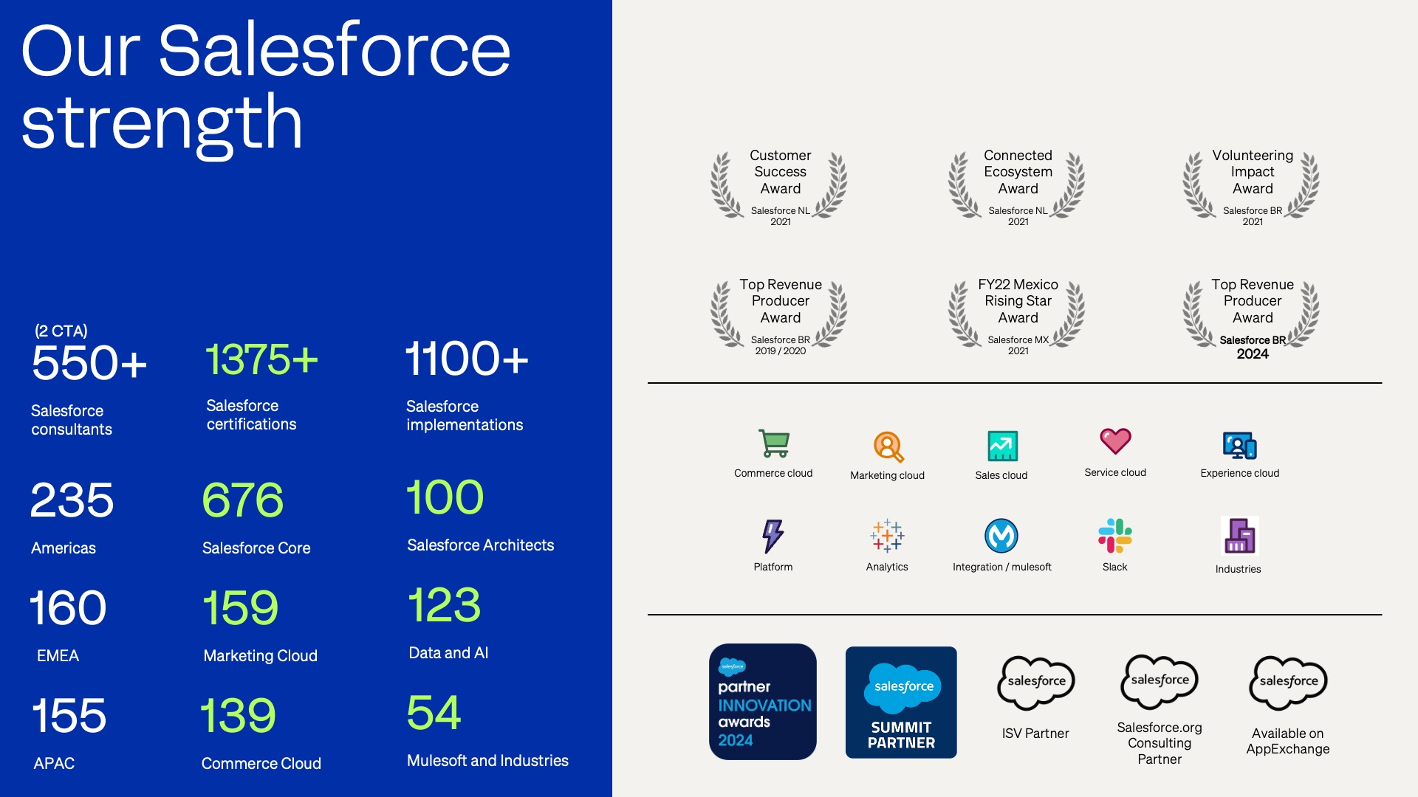The height and width of the screenshot is (797, 1418).
Task: Click the Salesforce.org Consulting Partner cloud logo
Action: pyautogui.click(x=1160, y=682)
